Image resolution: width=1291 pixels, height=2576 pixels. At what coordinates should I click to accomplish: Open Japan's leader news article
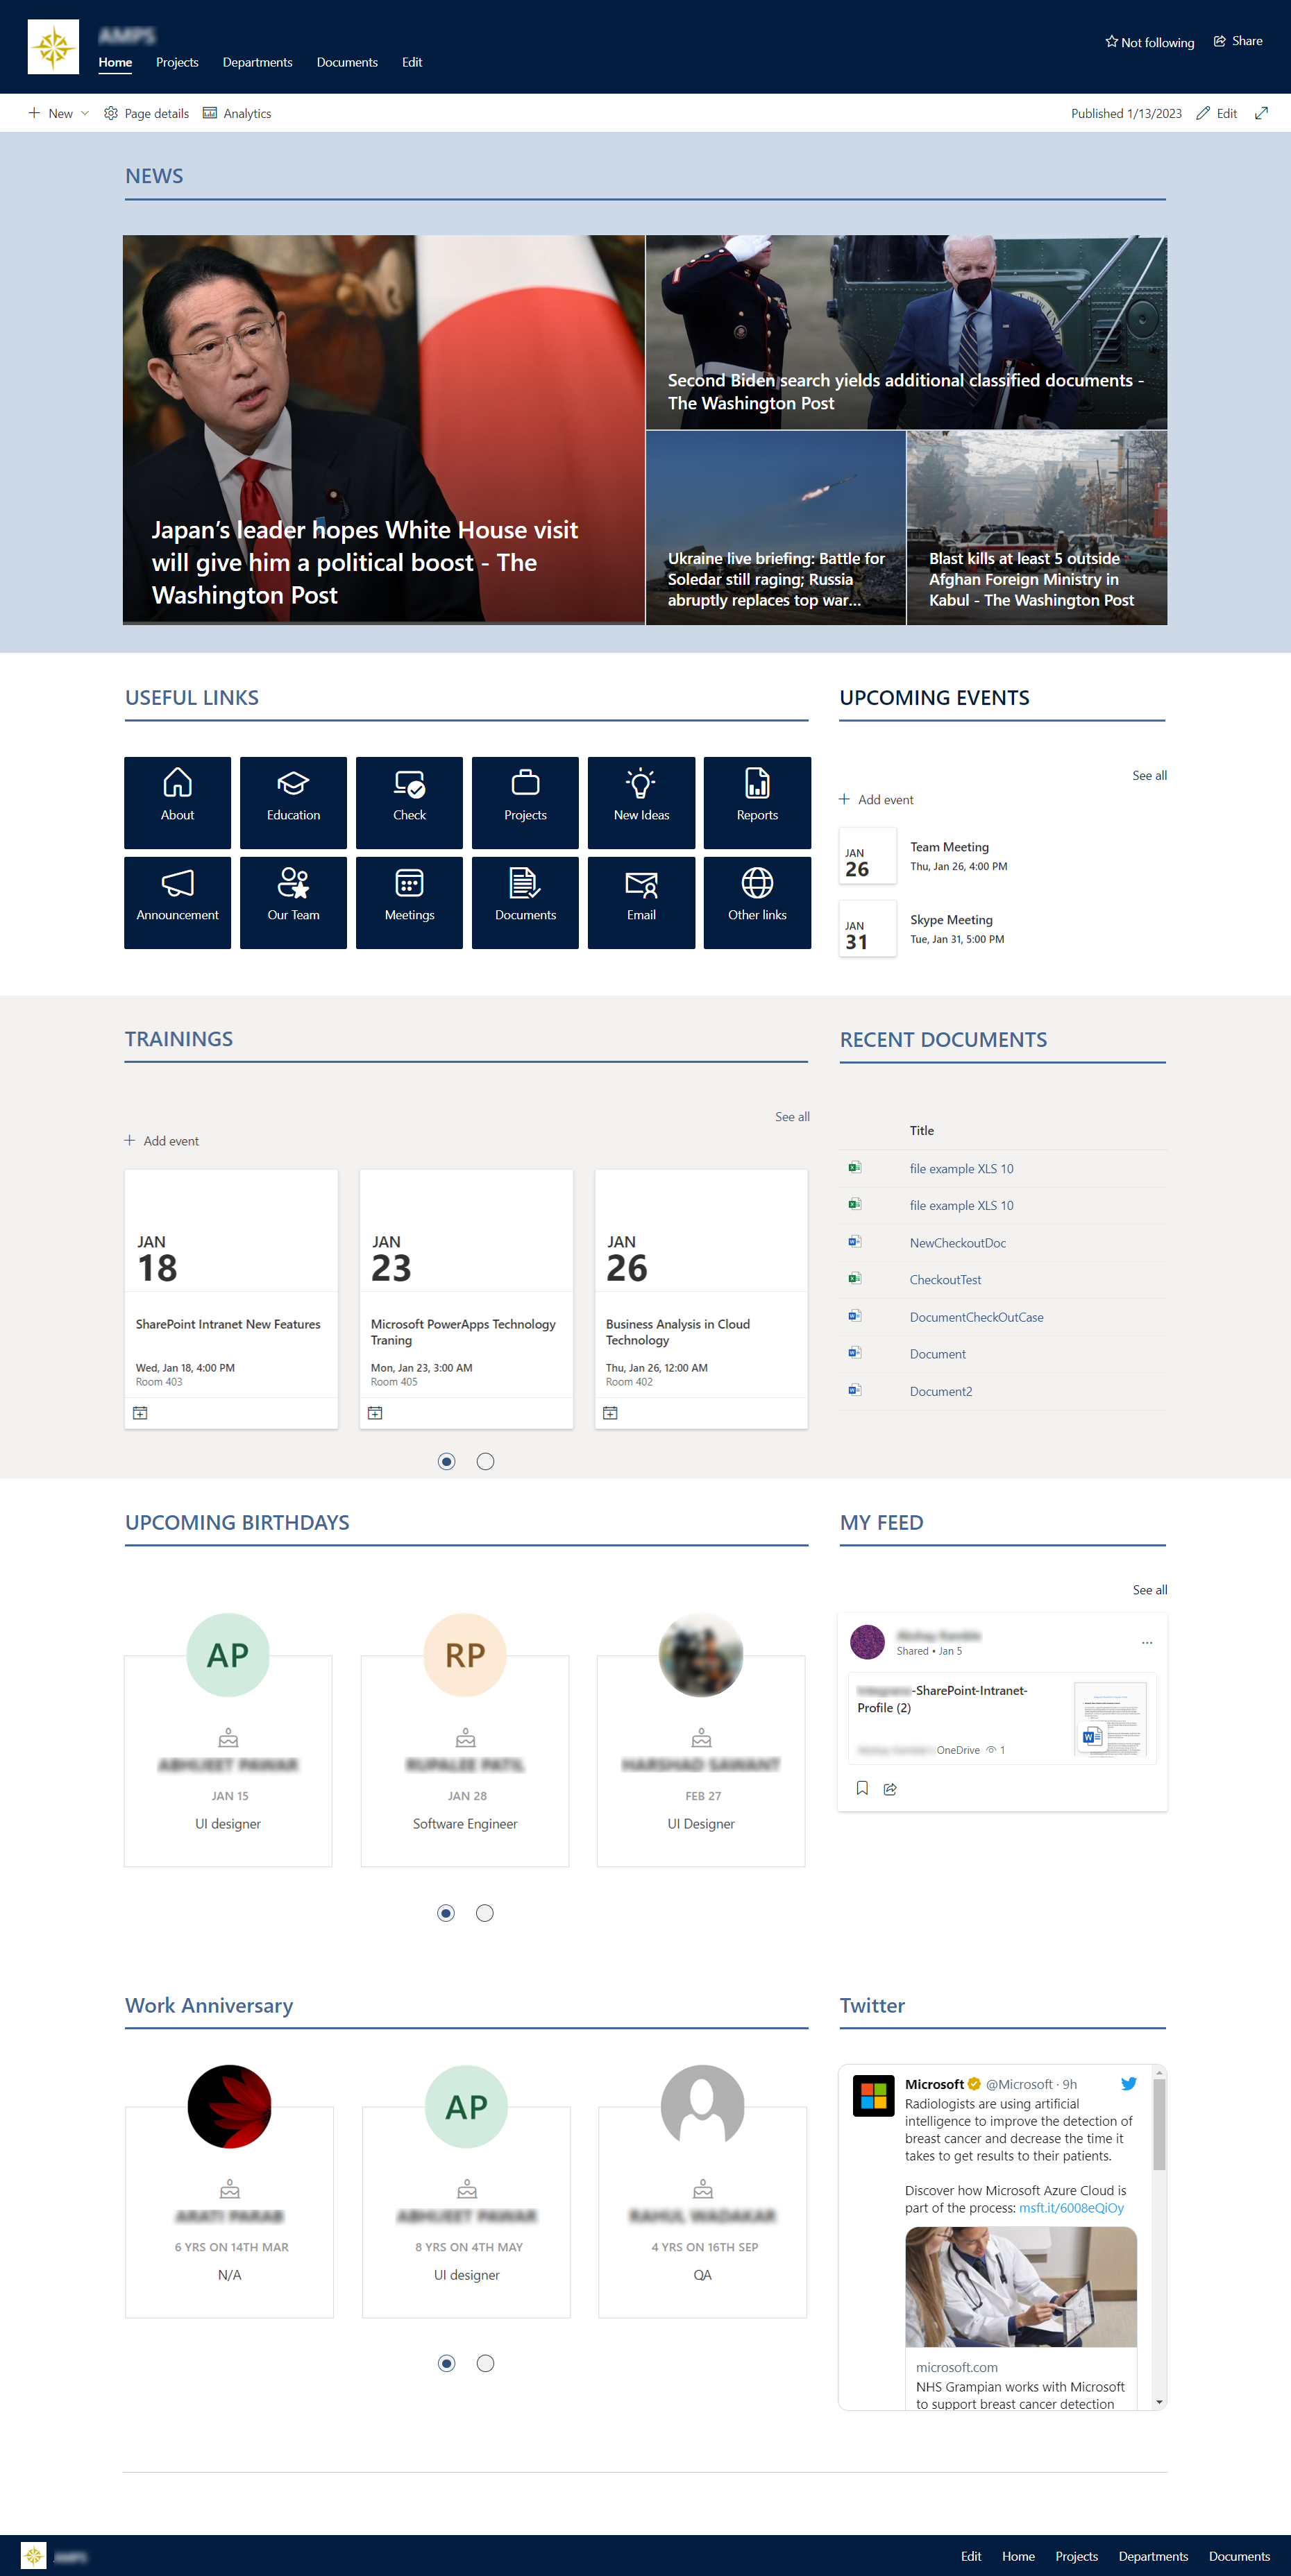pos(383,430)
